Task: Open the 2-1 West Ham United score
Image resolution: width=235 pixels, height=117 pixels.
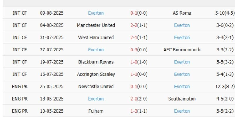Action: tap(134, 38)
